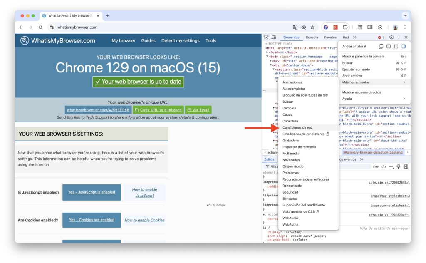Click the red extension icon in toolbar
Image resolution: width=426 pixels, height=263 pixels.
[336, 27]
